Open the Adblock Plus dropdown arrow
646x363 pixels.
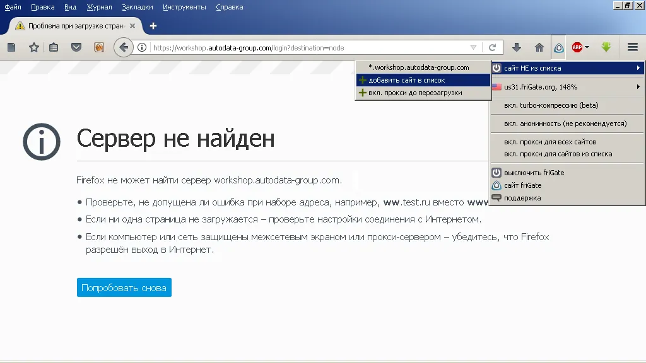[x=587, y=47]
